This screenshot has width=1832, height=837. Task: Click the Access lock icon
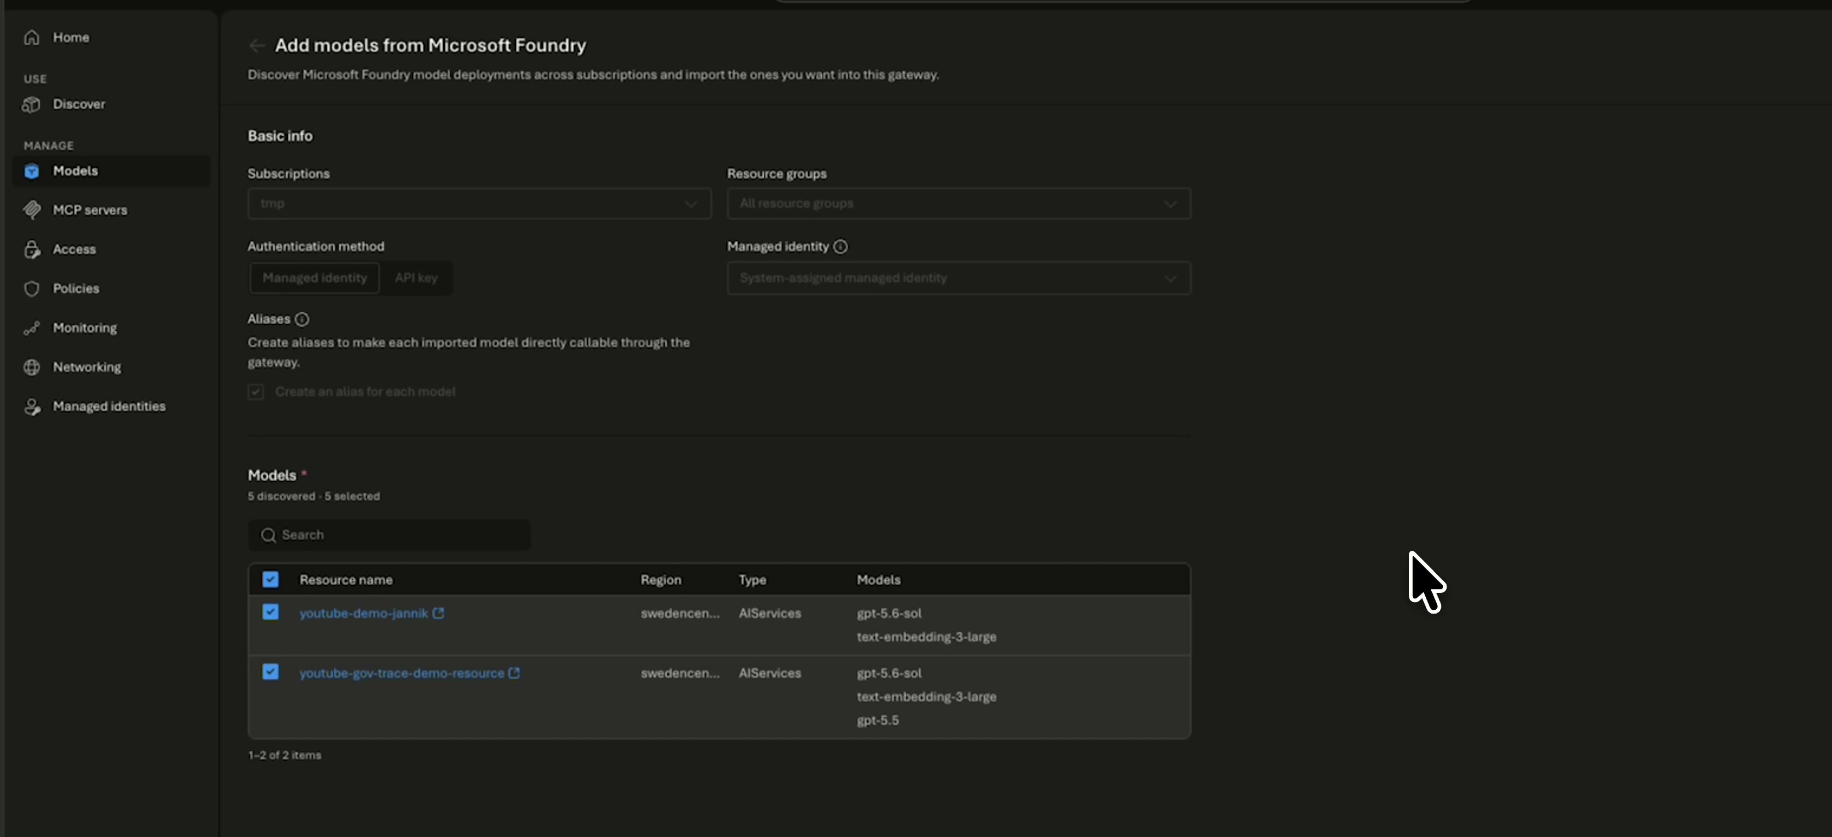[31, 250]
